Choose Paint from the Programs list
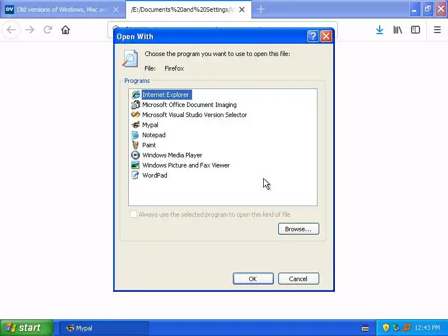This screenshot has width=448, height=336. (143, 145)
